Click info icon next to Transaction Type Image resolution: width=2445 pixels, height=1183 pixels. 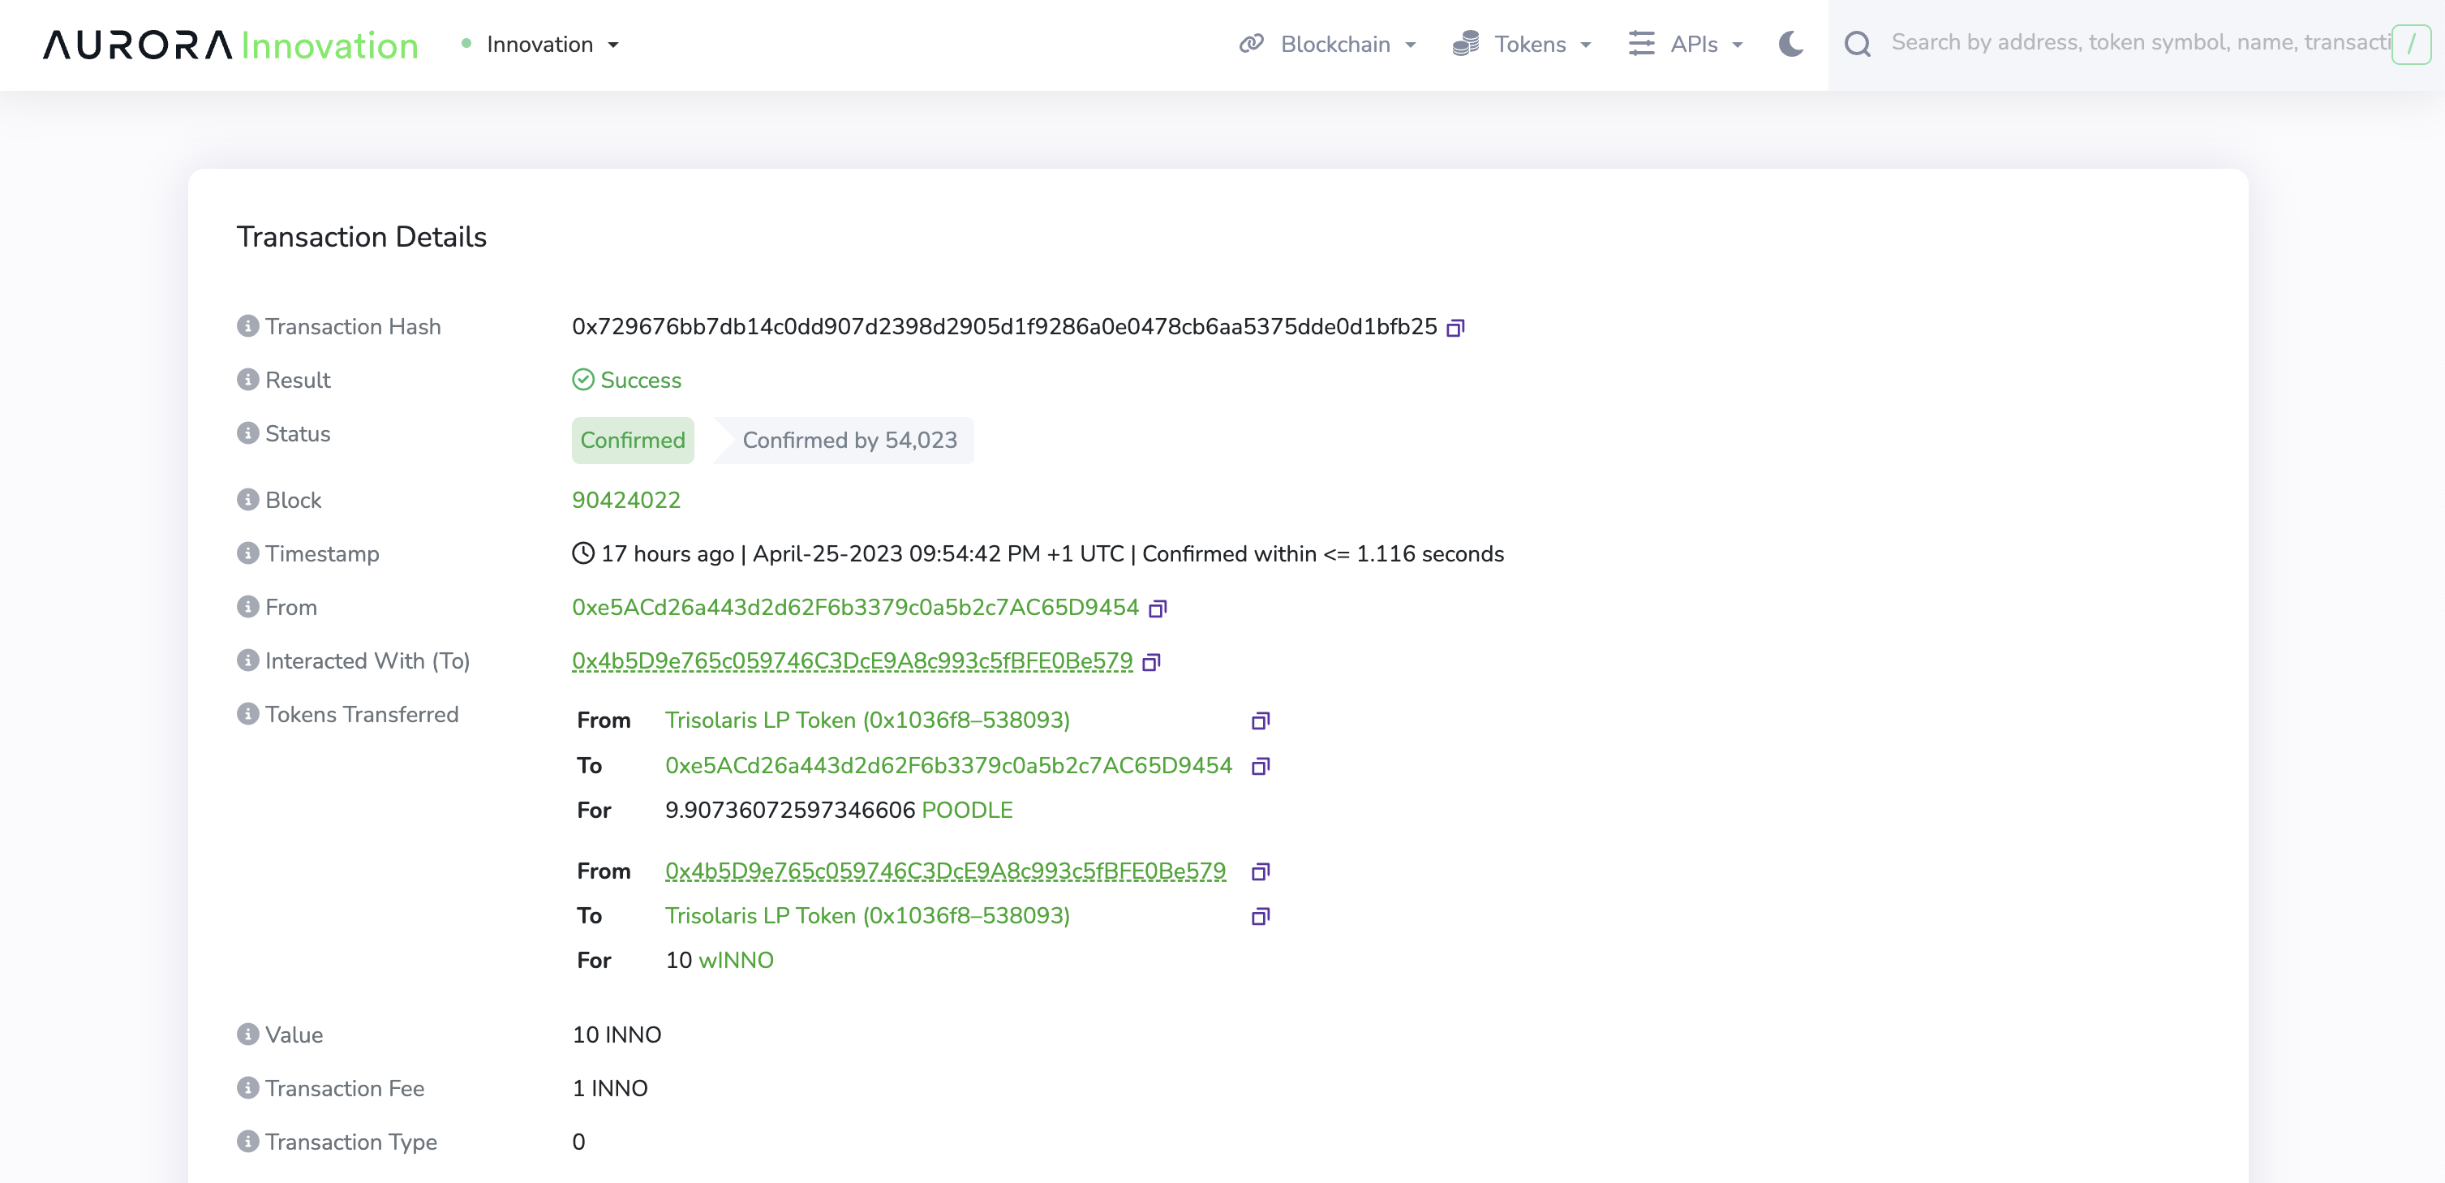pyautogui.click(x=247, y=1140)
